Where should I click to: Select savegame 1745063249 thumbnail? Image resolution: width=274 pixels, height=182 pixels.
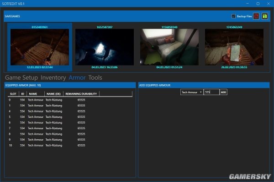234,47
